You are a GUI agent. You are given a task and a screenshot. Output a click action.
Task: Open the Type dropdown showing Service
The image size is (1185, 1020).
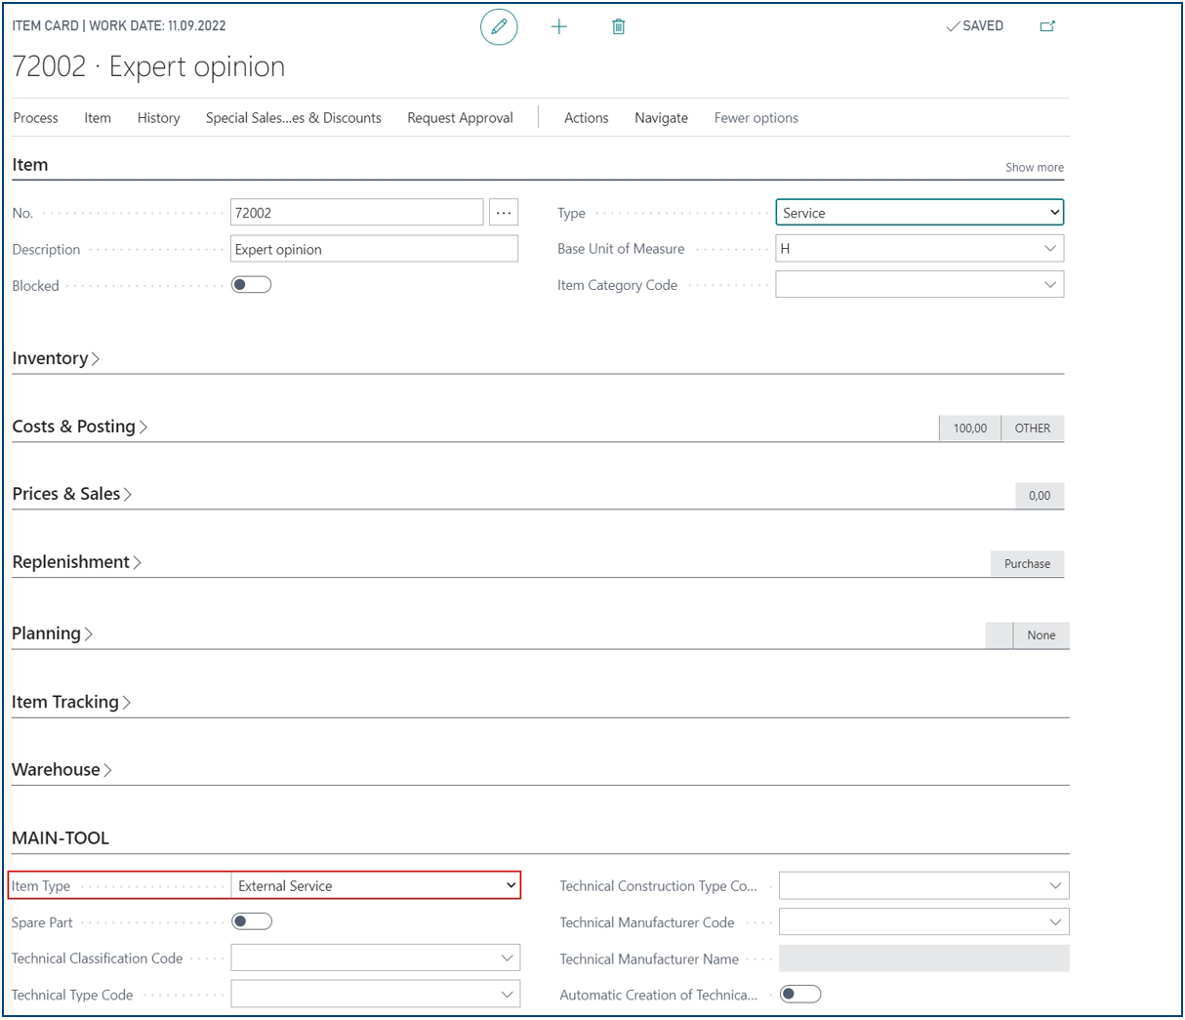click(x=919, y=213)
